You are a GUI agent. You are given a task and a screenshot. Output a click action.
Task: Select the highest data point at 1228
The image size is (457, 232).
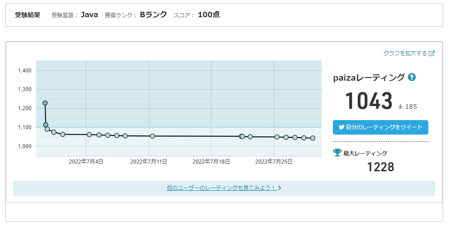tap(45, 103)
